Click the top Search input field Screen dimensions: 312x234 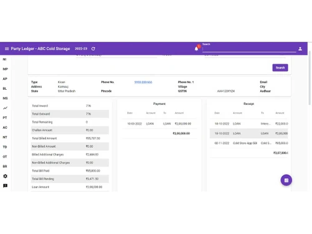tap(249, 49)
